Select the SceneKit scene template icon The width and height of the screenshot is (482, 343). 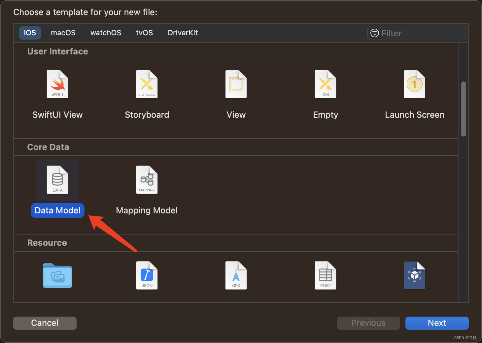pos(414,276)
